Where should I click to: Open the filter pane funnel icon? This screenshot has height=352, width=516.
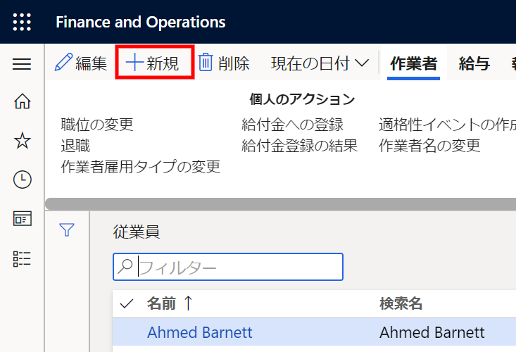[67, 230]
